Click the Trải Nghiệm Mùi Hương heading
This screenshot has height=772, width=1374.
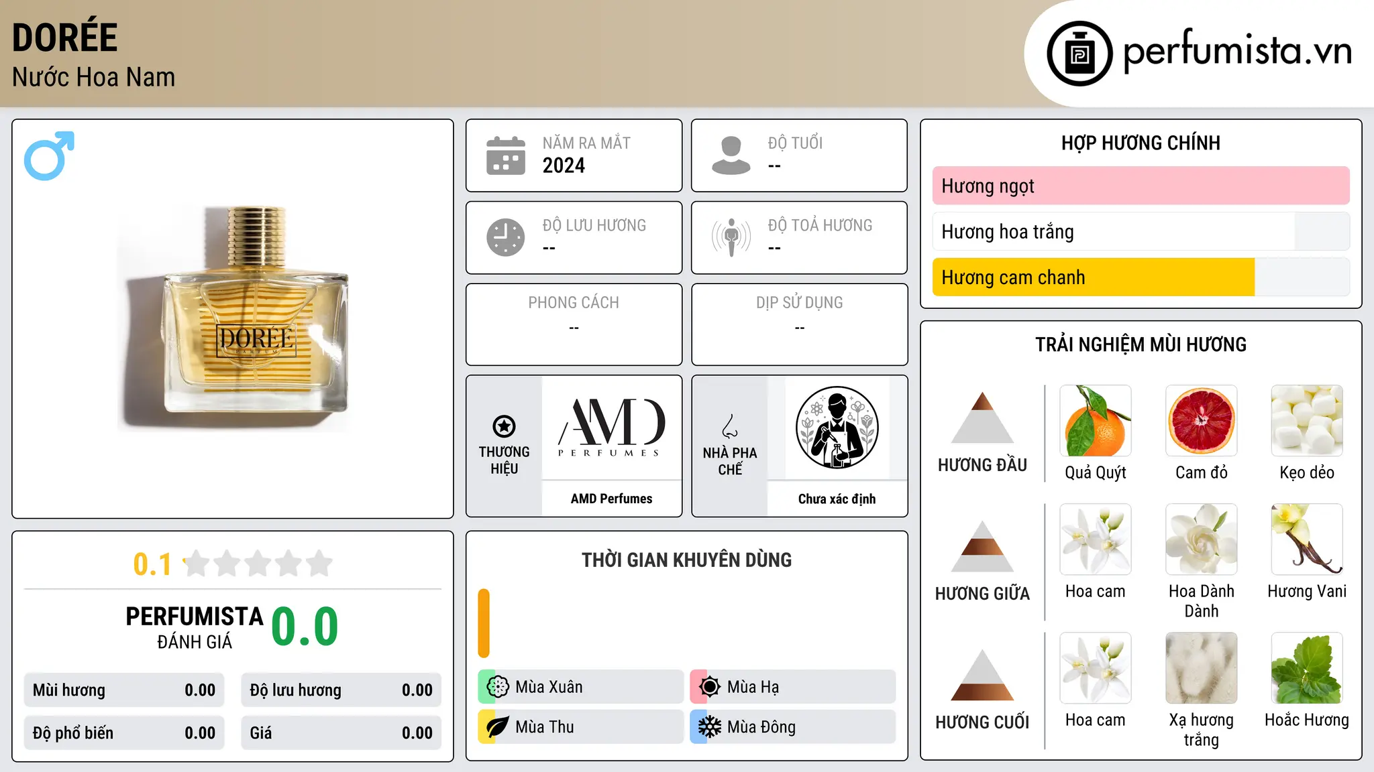(1141, 344)
